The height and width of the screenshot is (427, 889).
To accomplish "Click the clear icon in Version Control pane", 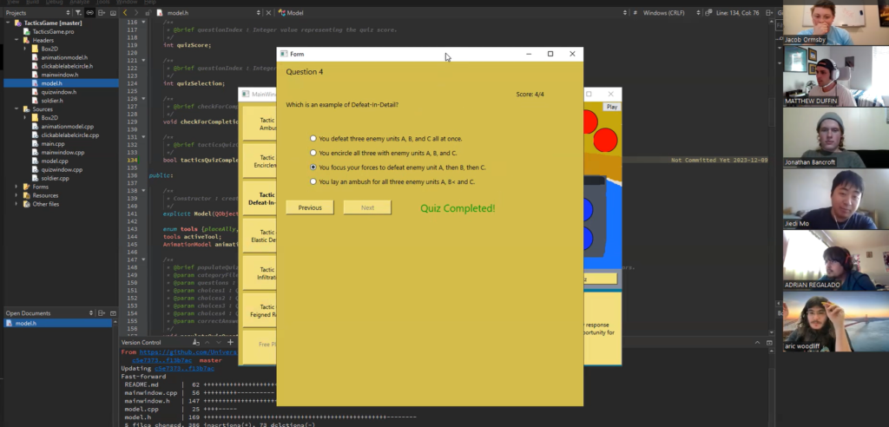I will tap(196, 343).
